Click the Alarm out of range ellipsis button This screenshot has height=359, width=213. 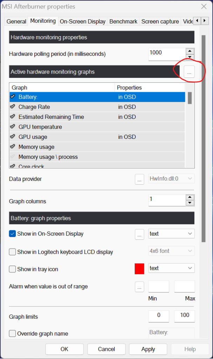pos(139,287)
